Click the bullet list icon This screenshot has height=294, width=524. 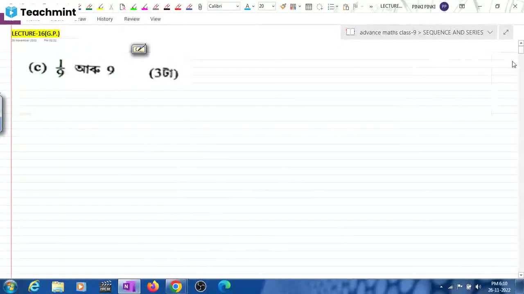(331, 7)
